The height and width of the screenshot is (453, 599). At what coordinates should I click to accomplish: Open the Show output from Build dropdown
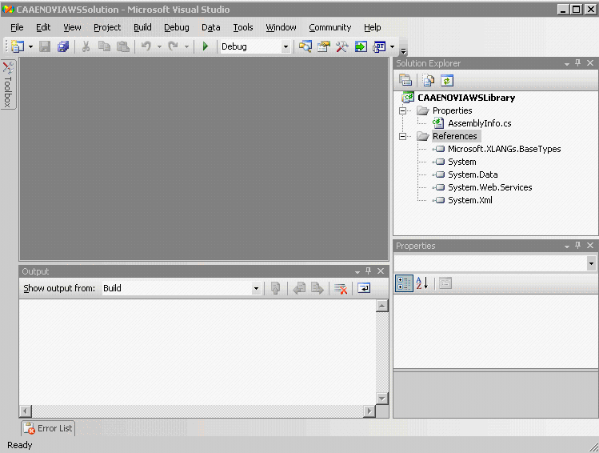[181, 288]
